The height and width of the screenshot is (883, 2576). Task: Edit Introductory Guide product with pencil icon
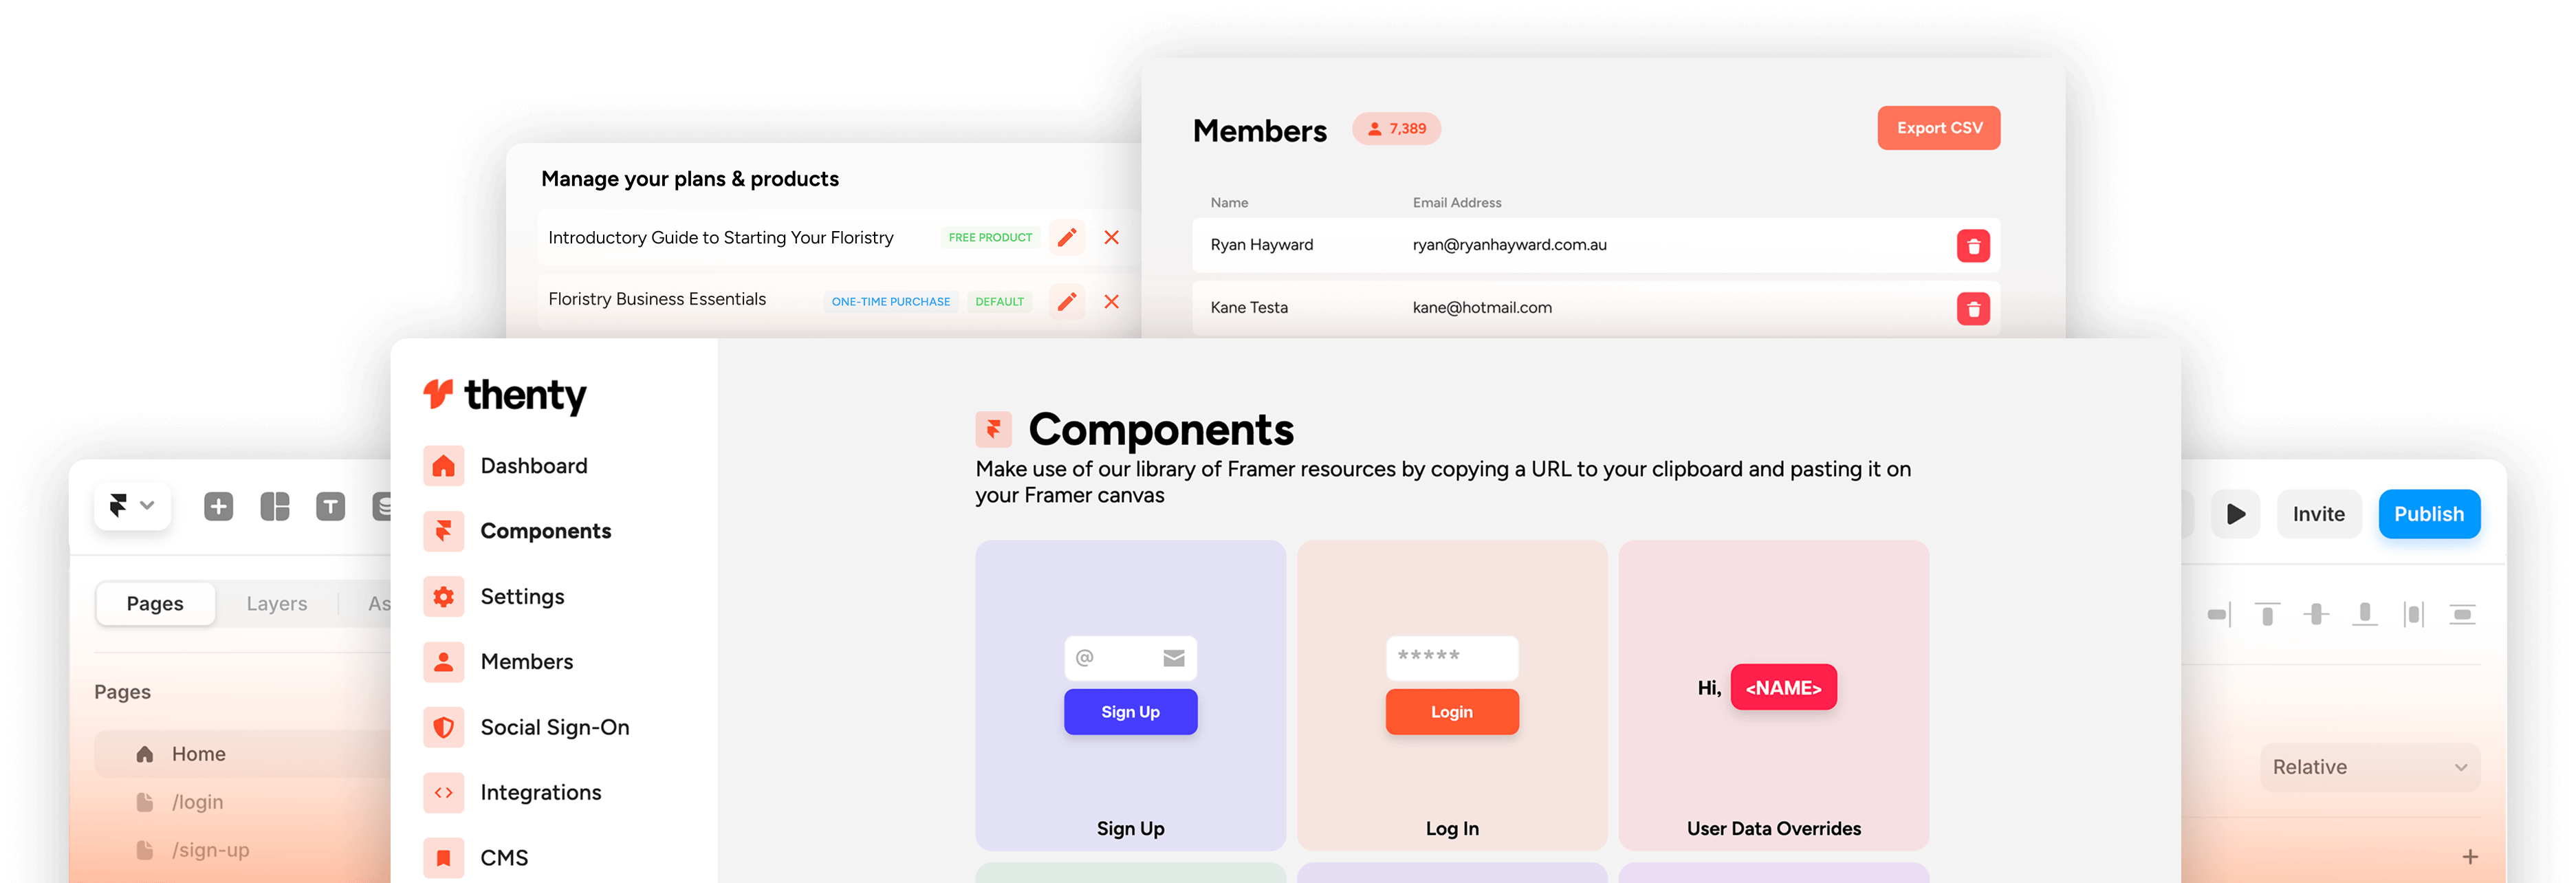point(1067,238)
